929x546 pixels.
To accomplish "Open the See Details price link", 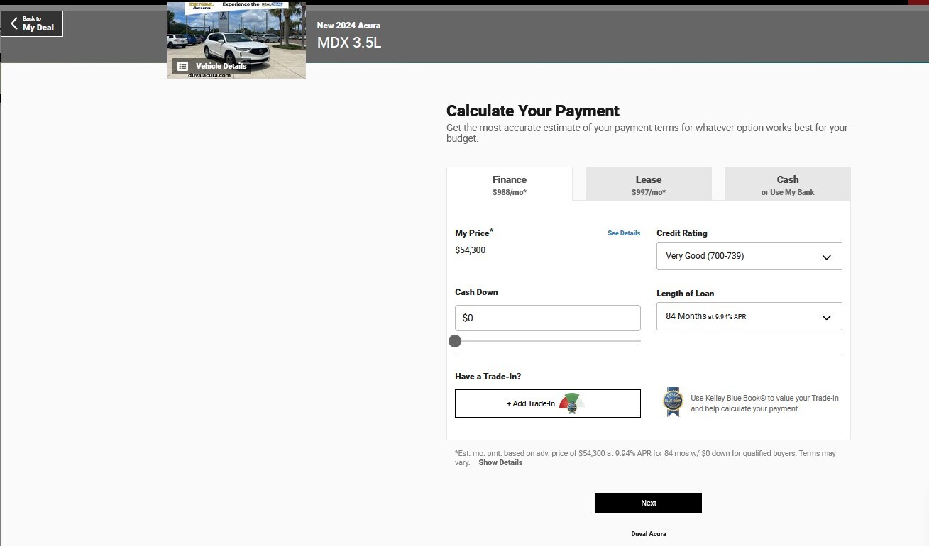I will (624, 233).
